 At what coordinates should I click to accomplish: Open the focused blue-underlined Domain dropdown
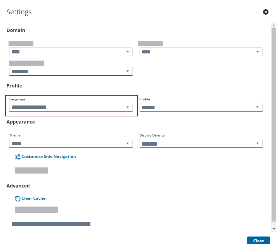71,71
